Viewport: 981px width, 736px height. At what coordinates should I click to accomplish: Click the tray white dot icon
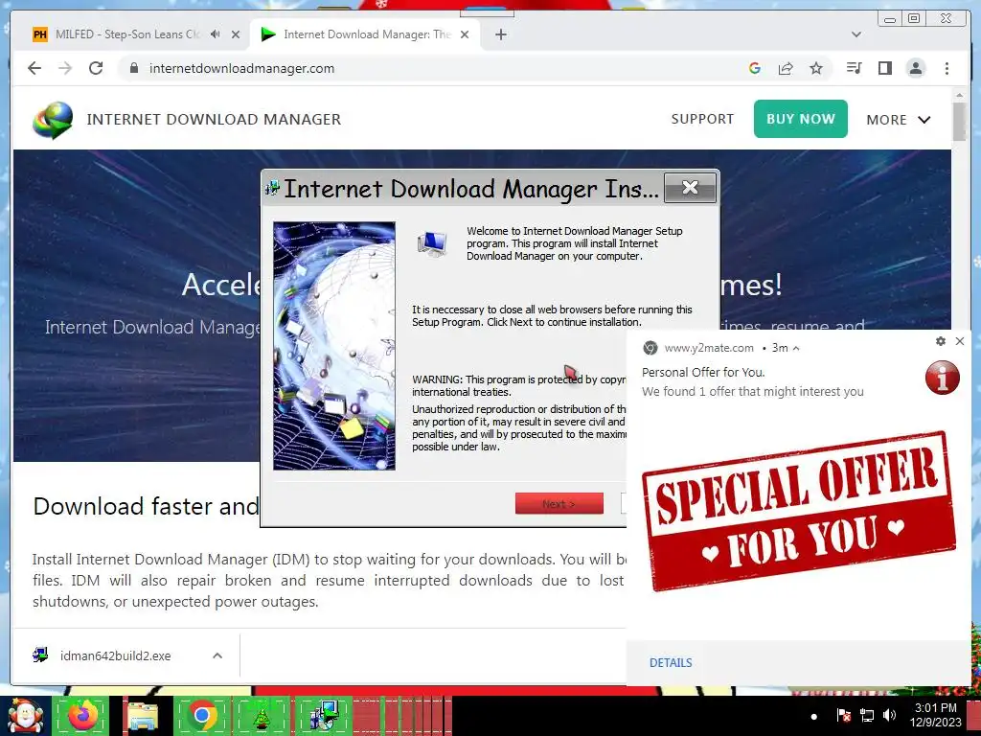813,717
